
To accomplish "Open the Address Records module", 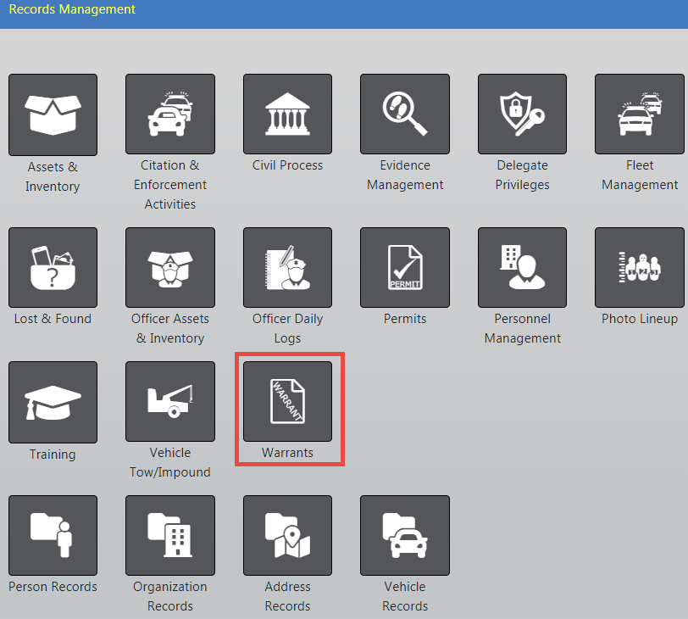I will coord(287,536).
